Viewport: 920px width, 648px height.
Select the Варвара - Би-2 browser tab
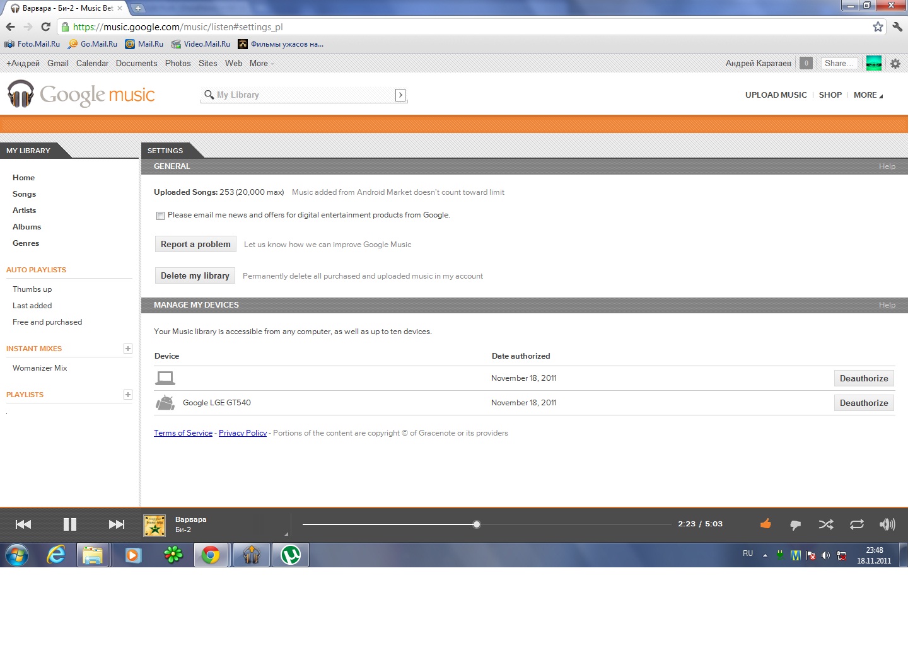66,8
